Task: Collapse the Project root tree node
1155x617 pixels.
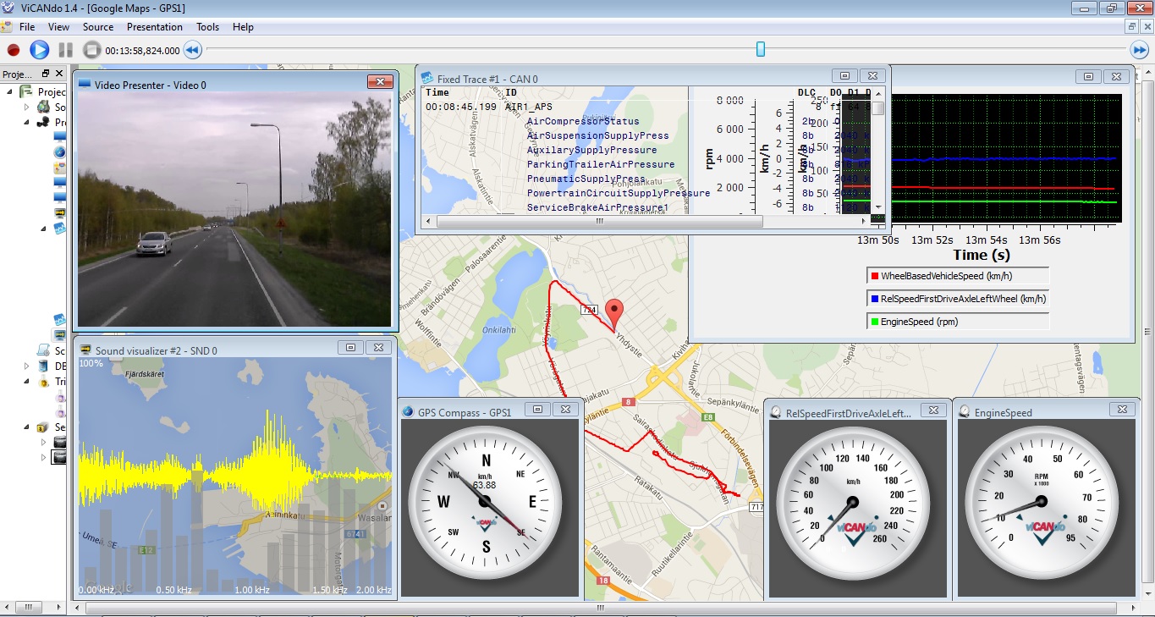Action: click(x=10, y=91)
